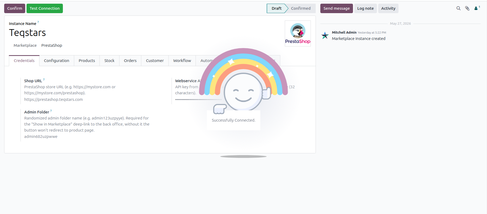
Task: Focus the masked Webservice API key field
Action: pos(198,100)
